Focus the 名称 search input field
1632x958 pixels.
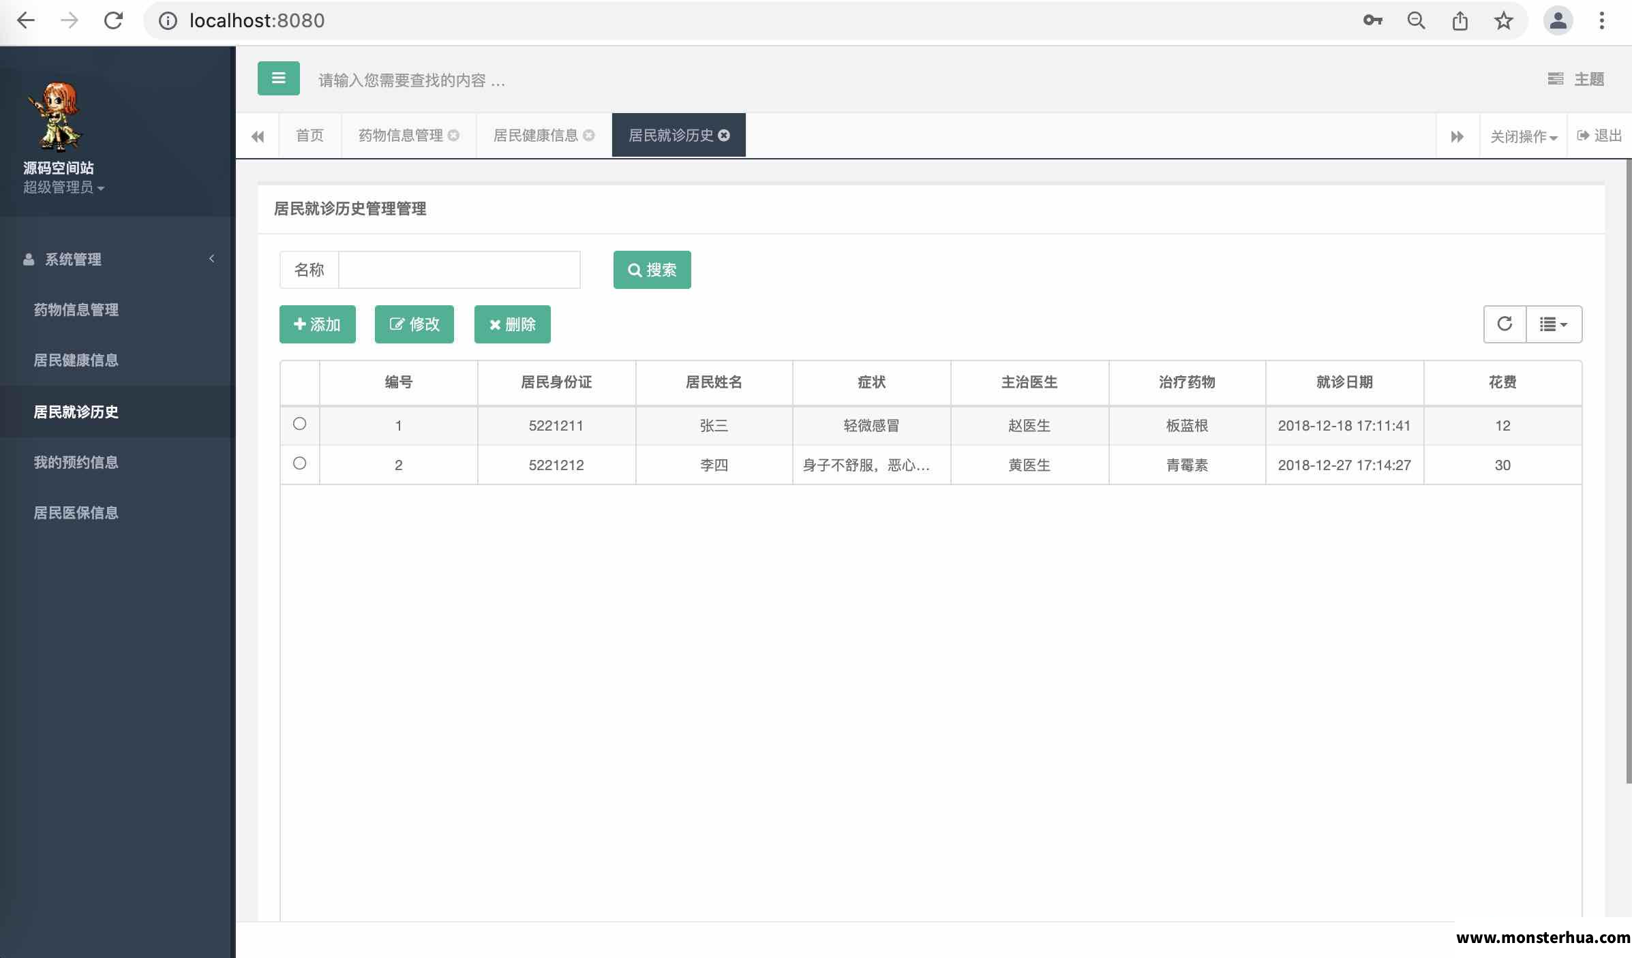459,270
